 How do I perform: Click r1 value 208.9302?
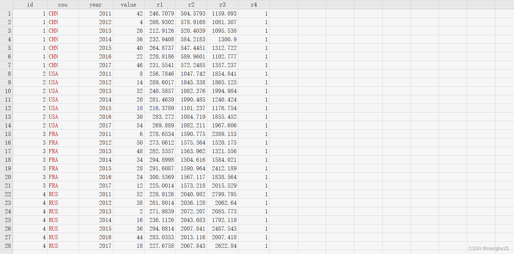click(160, 22)
